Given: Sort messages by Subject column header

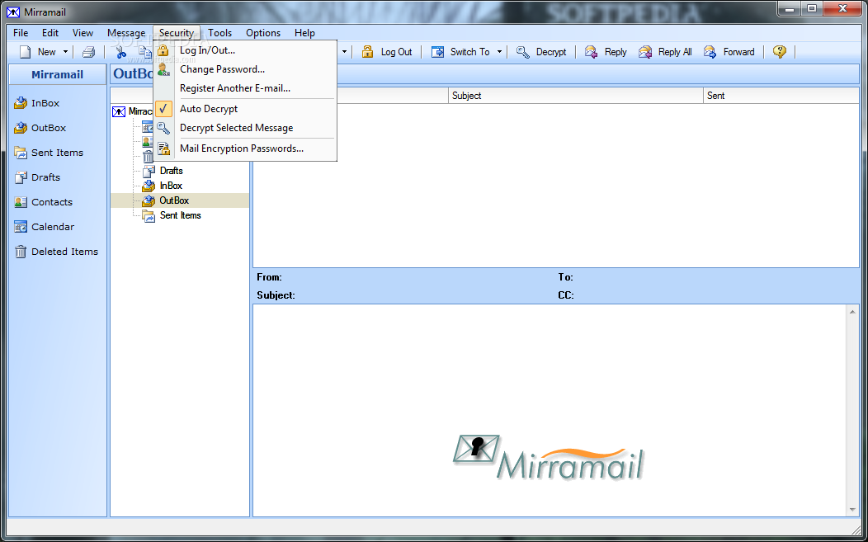Looking at the screenshot, I should tap(576, 96).
